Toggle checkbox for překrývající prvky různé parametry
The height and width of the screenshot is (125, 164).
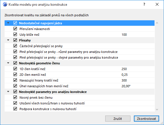point(15,52)
